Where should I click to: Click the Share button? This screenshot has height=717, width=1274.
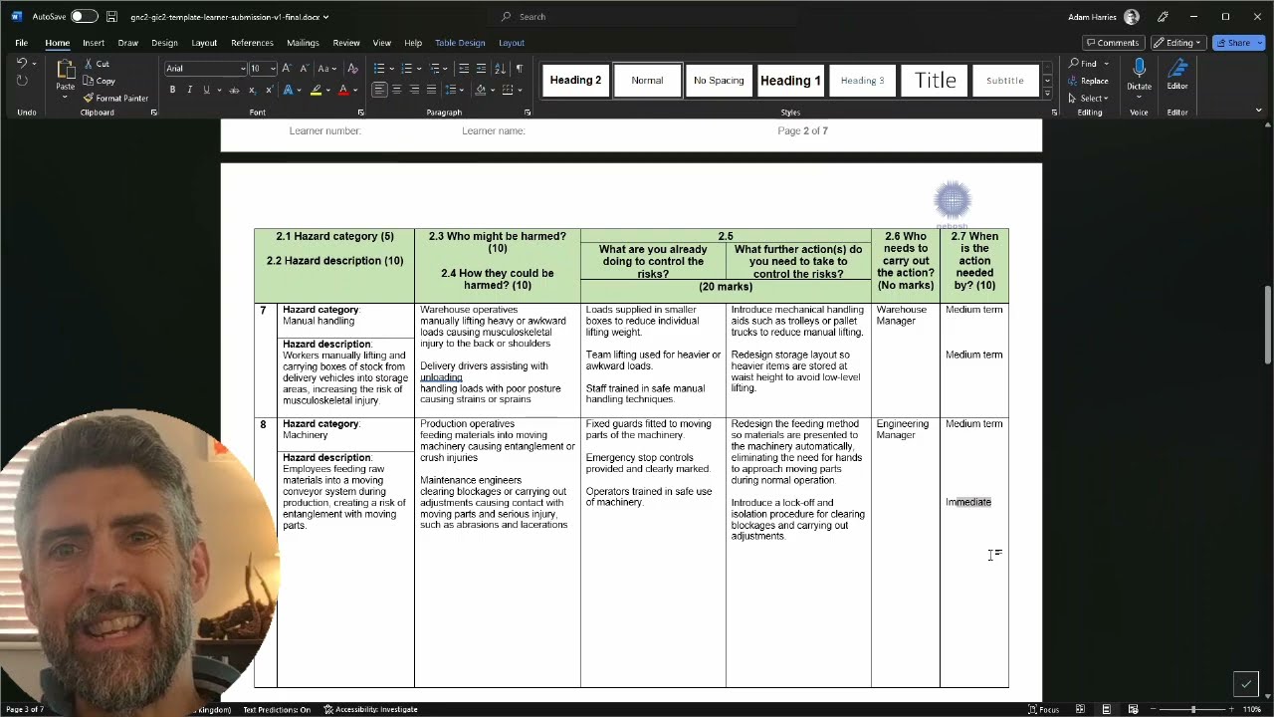click(1238, 43)
